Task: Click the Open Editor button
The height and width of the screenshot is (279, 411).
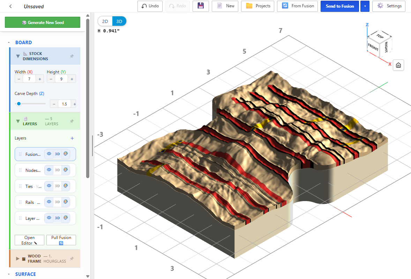Action: 29,240
